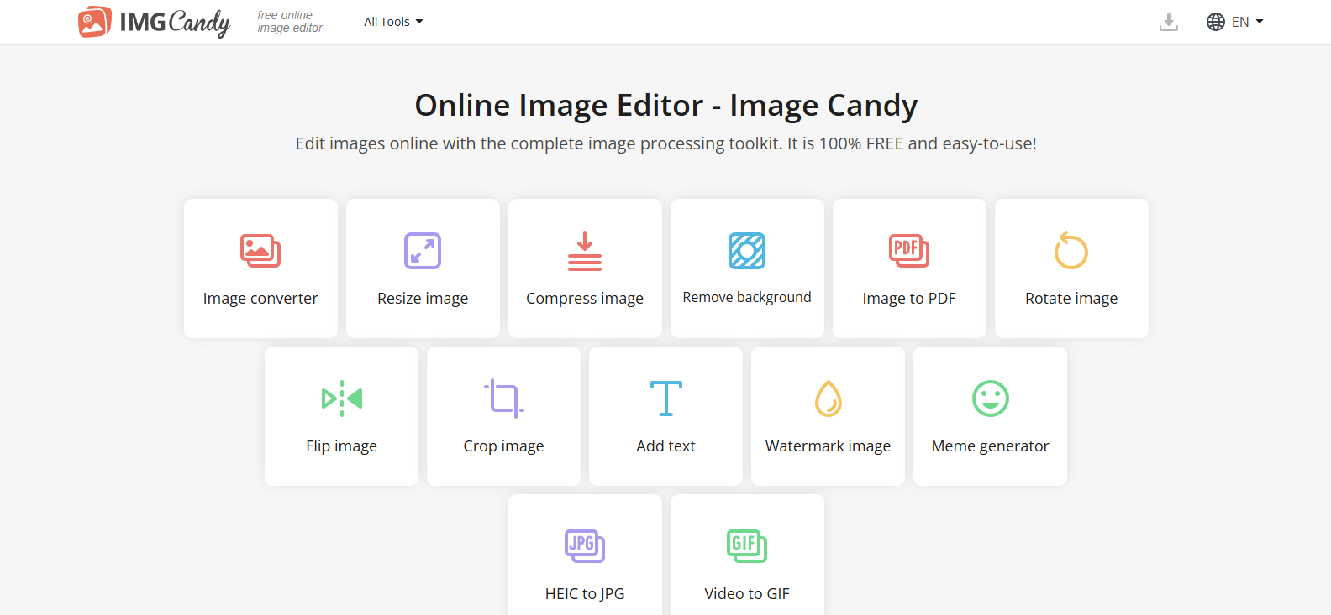Select the Image to PDF icon
This screenshot has height=615, width=1331.
tap(909, 251)
